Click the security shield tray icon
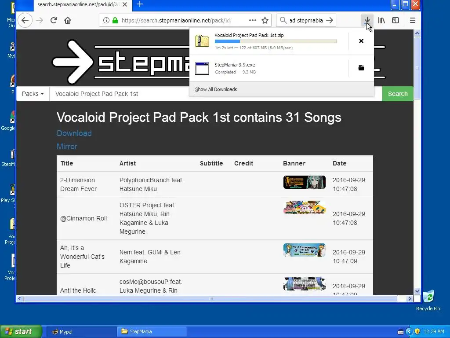This screenshot has height=338, width=450. [x=417, y=331]
